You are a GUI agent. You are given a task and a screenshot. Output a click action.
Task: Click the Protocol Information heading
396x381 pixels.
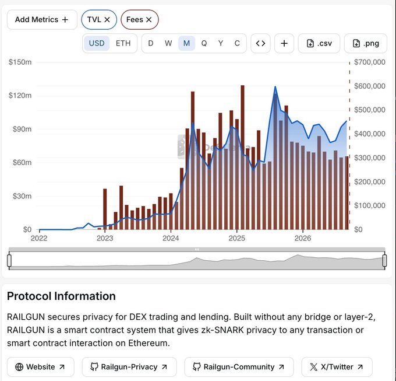61,296
